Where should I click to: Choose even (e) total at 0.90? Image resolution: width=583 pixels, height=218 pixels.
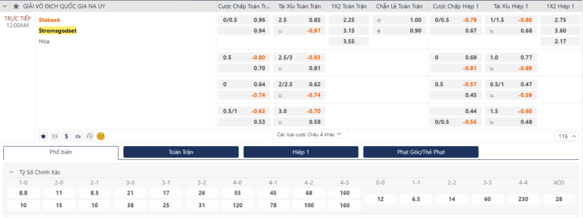coord(399,31)
